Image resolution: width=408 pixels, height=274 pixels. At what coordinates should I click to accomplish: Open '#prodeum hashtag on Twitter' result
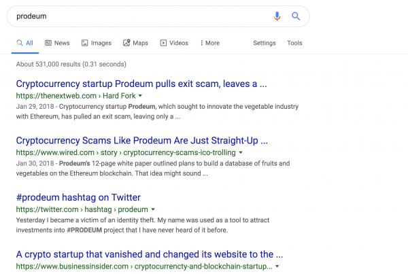78,197
